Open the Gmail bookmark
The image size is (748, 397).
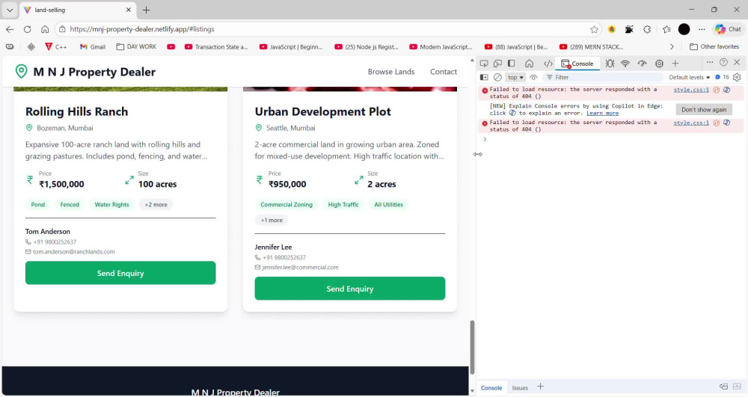tap(93, 46)
